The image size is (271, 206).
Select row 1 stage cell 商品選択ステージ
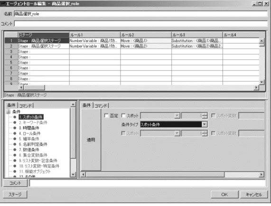click(x=44, y=41)
